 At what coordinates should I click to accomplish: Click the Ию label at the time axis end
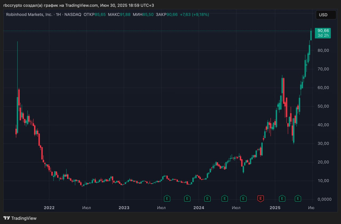(311, 208)
